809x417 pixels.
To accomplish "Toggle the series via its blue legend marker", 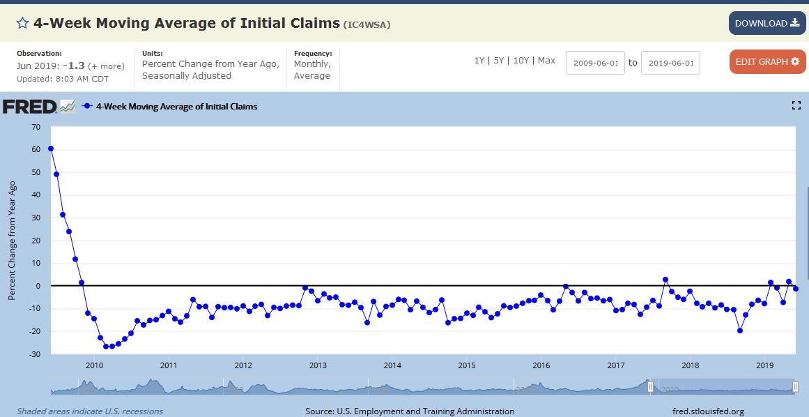I will 87,107.
